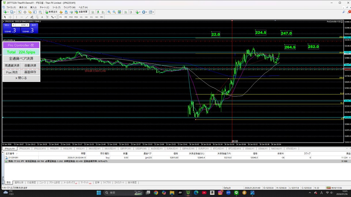Toggle the 自動売買 auto trading button
The width and height of the screenshot is (351, 197).
(x=81, y=12)
